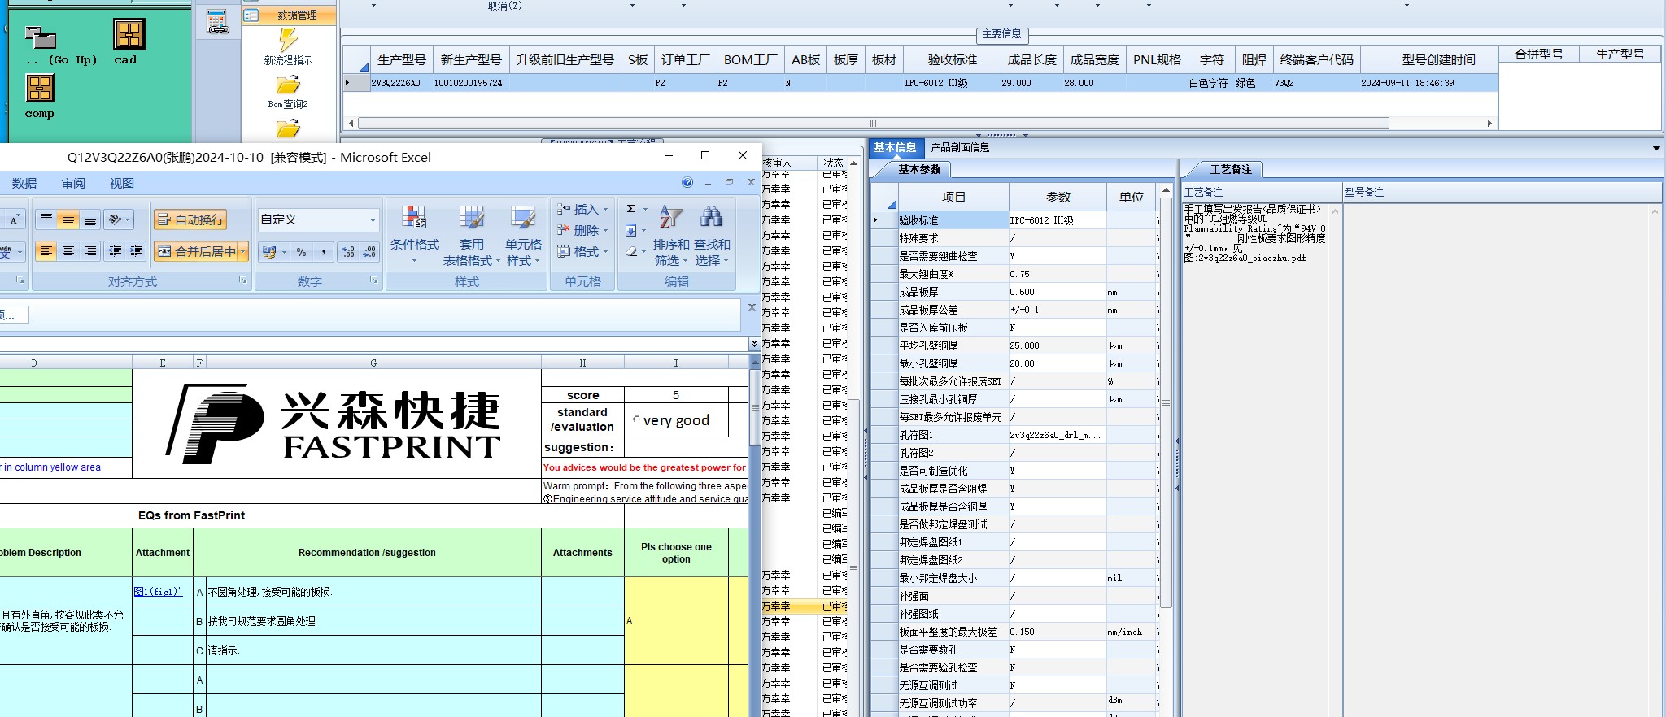Decrease indent in Excel alignment group
Viewport: 1666px width, 717px height.
[116, 251]
